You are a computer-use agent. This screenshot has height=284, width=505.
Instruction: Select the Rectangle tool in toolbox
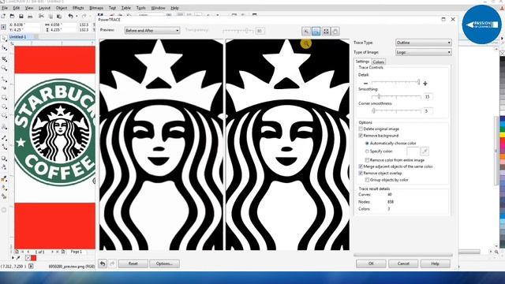coord(4,97)
